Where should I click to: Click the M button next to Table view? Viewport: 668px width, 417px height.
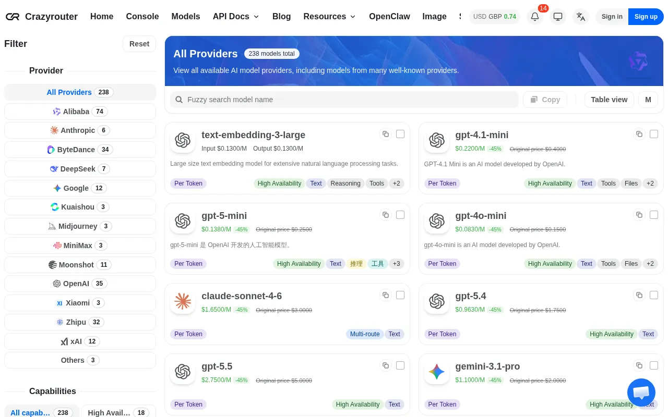(x=648, y=100)
